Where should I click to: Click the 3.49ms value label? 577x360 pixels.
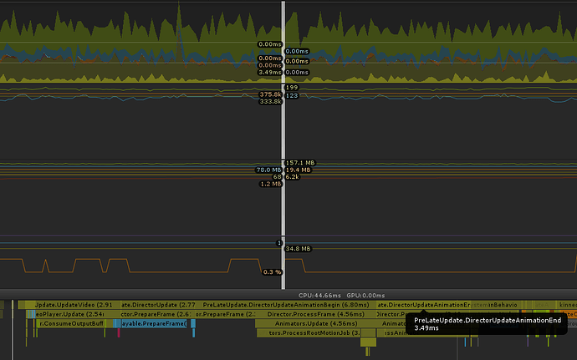(270, 72)
